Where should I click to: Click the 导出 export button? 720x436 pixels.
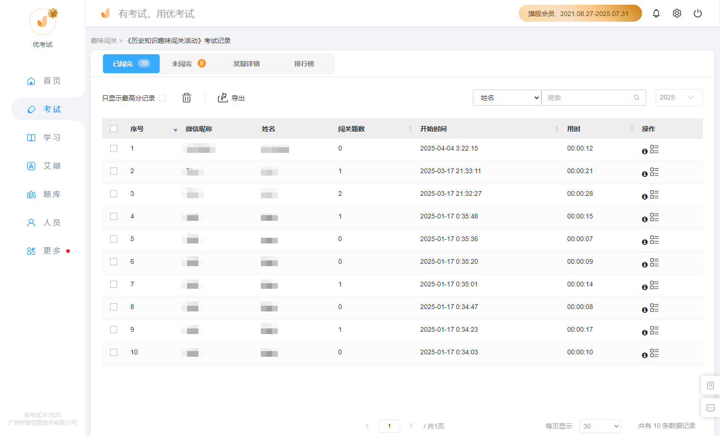[x=231, y=98]
